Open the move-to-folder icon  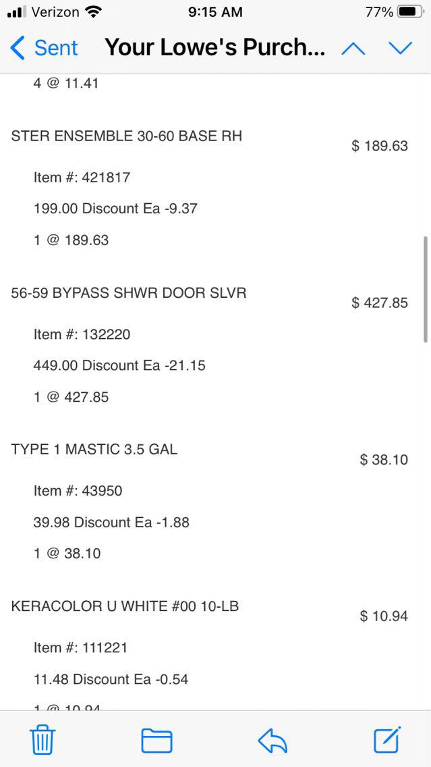click(x=156, y=741)
